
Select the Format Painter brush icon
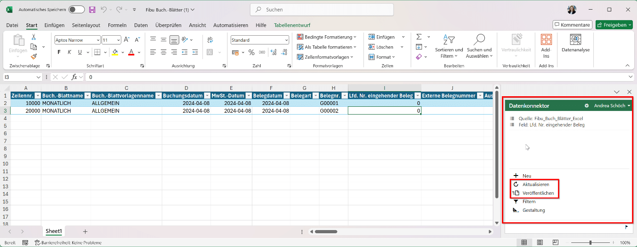[34, 57]
